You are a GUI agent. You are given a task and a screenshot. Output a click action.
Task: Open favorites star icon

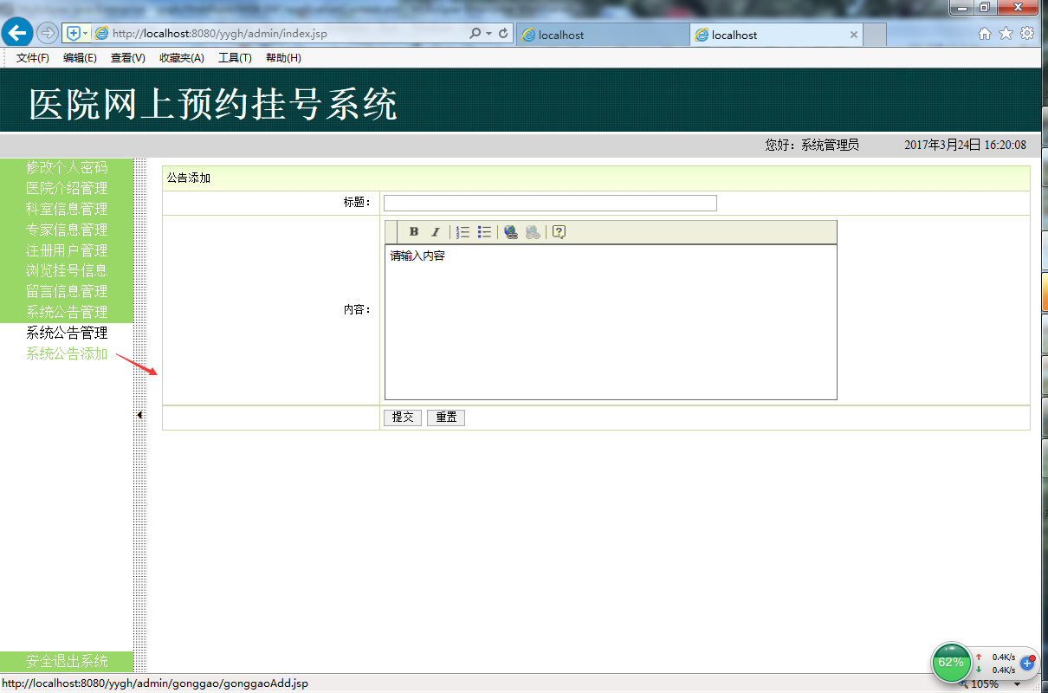point(1006,34)
